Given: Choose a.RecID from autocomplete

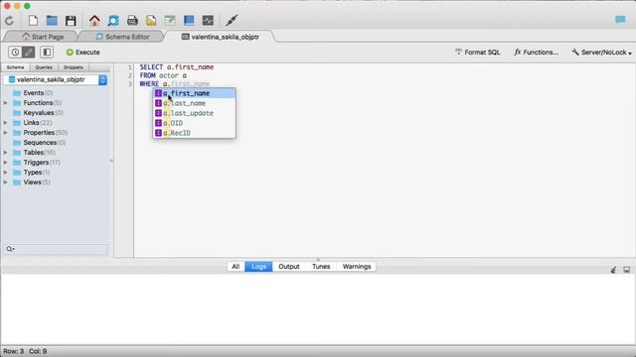Looking at the screenshot, I should click(195, 133).
